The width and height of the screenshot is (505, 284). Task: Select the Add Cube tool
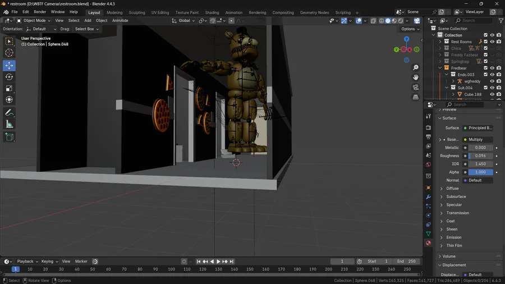pyautogui.click(x=10, y=137)
